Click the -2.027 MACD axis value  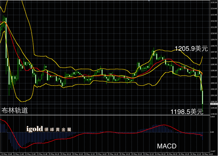coord(213,151)
